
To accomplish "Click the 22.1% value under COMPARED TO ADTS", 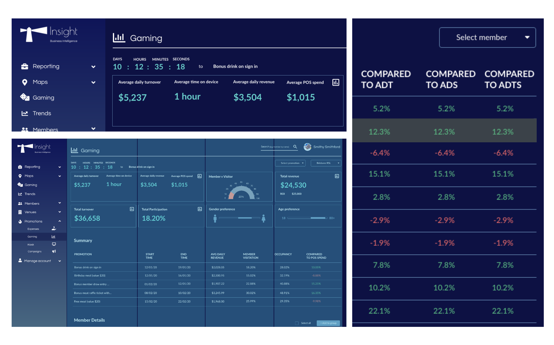I will click(503, 311).
